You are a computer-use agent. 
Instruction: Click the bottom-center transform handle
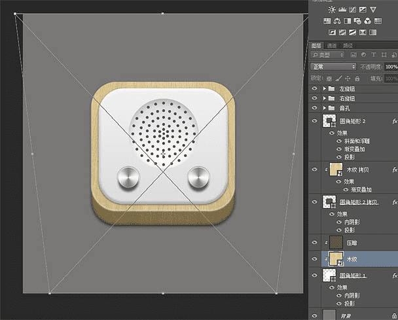click(163, 294)
